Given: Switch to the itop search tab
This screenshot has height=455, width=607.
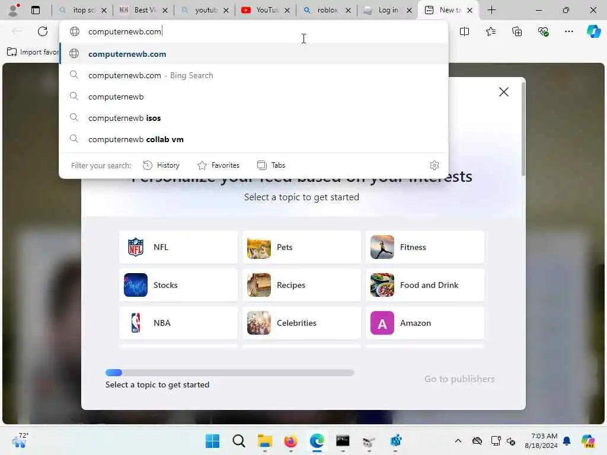Looking at the screenshot, I should pyautogui.click(x=82, y=10).
